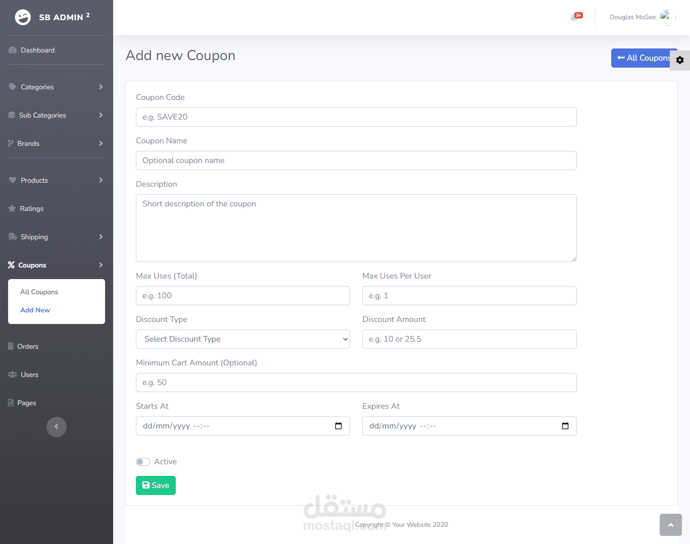Focus Max Uses (Total) field
Viewport: 690px width, 544px height.
[243, 296]
